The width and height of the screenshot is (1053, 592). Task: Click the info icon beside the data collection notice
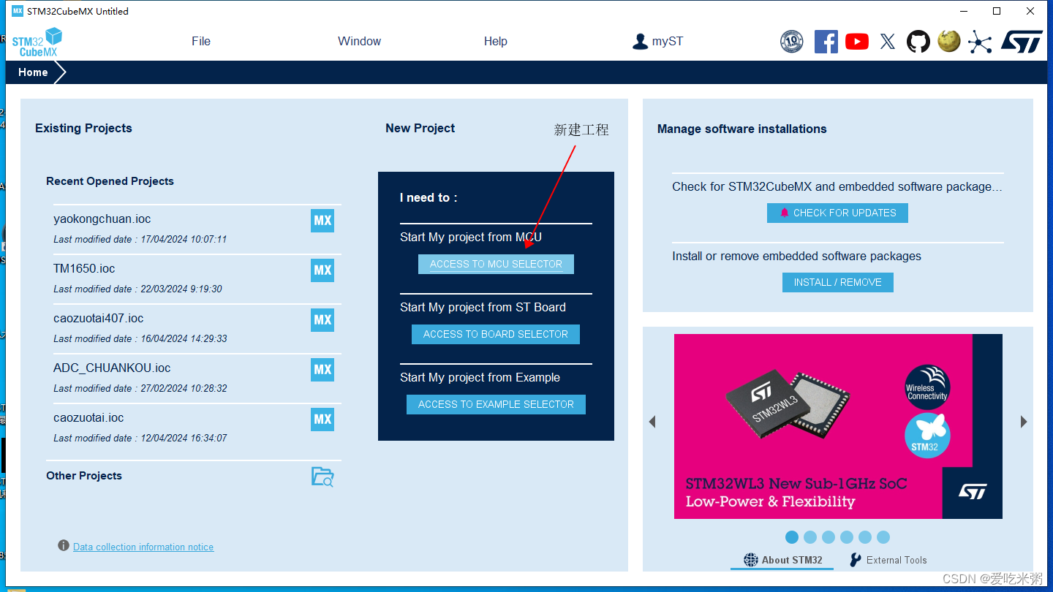point(64,546)
